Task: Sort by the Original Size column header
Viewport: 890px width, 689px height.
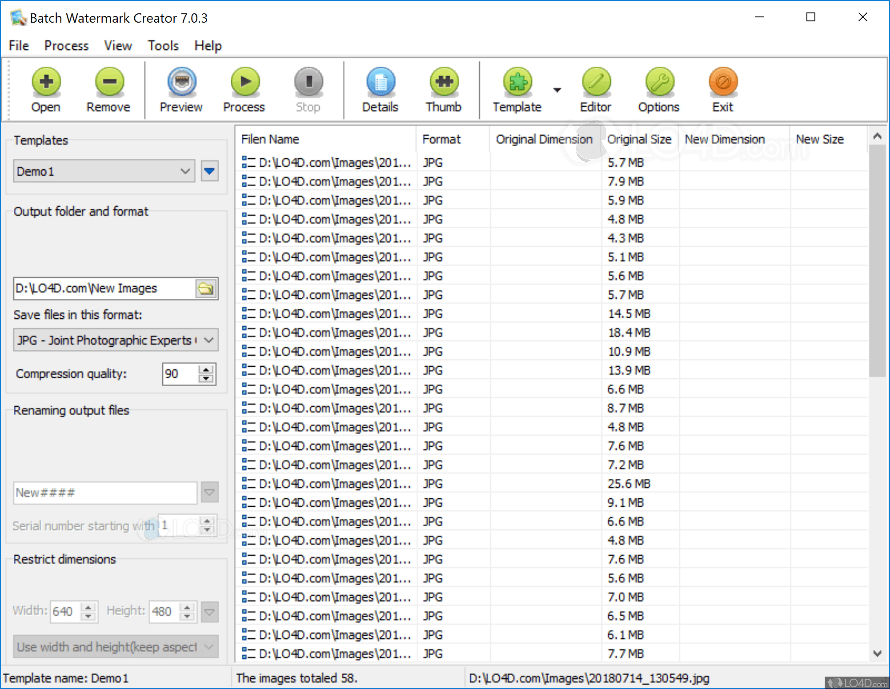Action: [x=639, y=140]
